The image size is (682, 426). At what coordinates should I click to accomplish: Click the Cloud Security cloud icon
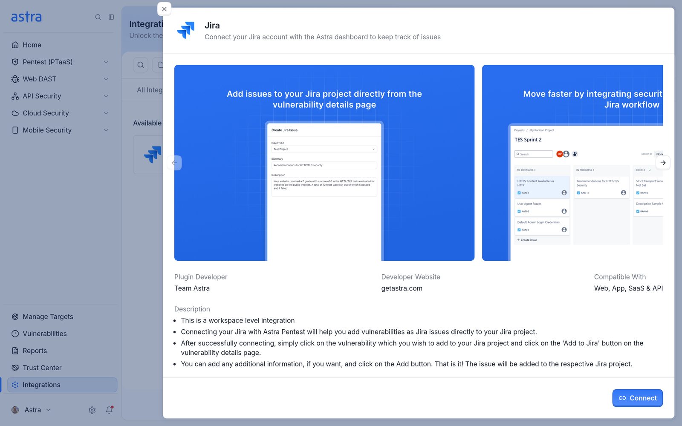(x=15, y=113)
